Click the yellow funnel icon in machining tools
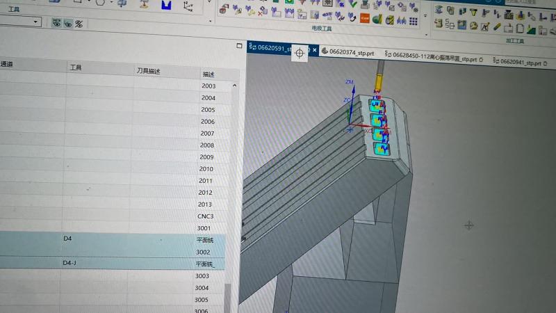 tap(473, 13)
